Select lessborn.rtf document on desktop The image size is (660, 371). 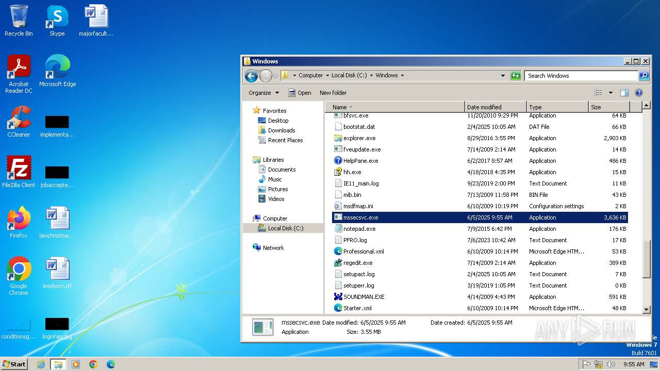click(57, 273)
